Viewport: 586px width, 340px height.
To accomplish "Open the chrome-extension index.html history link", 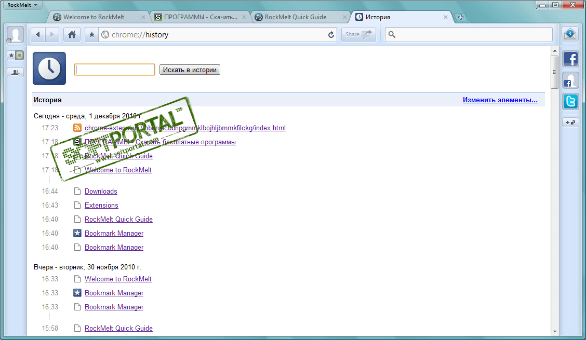I will [185, 128].
